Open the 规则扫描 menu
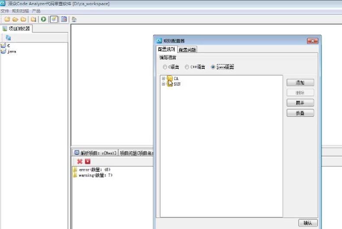The height and width of the screenshot is (229, 342). [x=20, y=11]
